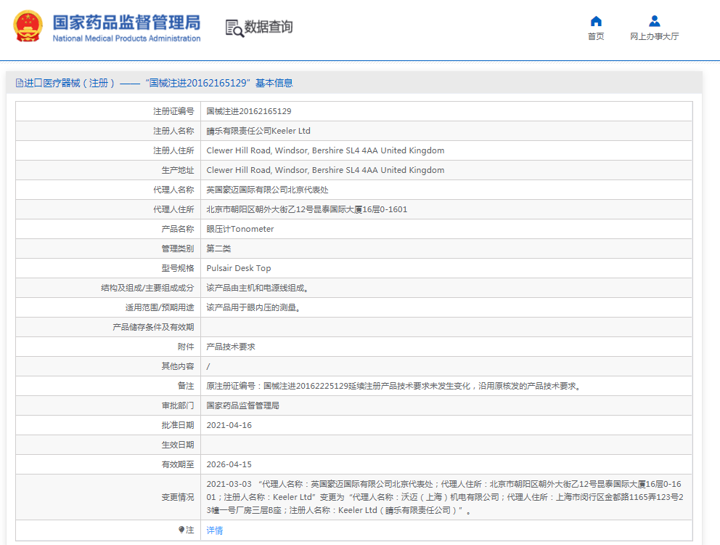Click the 网上办事大厅 person icon
This screenshot has height=545, width=720.
coord(653,20)
